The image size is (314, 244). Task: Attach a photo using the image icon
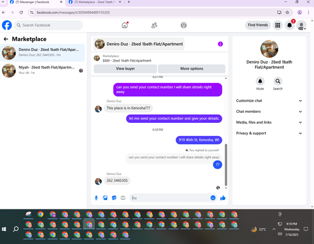(105, 198)
